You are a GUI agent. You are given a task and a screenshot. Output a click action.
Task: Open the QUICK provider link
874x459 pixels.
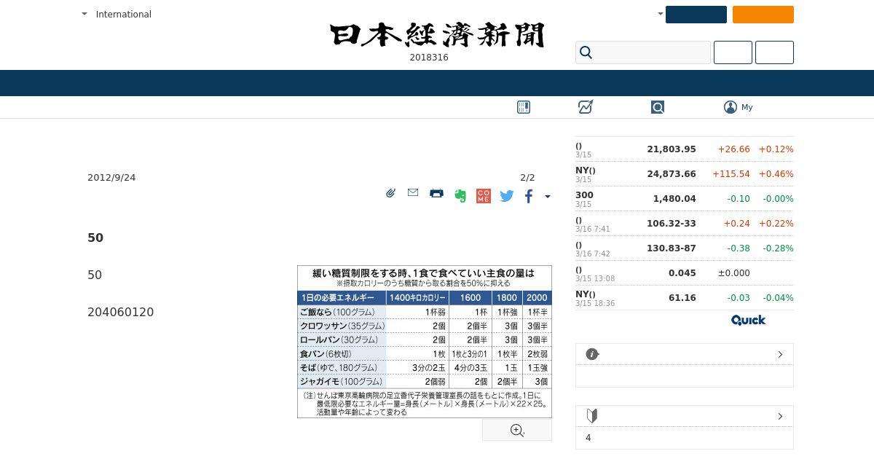point(748,320)
